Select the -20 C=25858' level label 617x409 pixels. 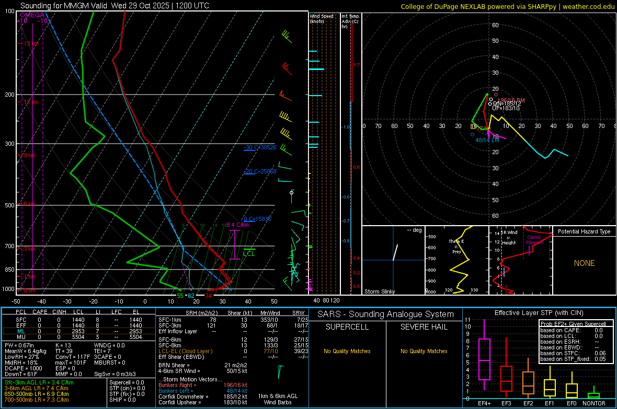point(260,171)
